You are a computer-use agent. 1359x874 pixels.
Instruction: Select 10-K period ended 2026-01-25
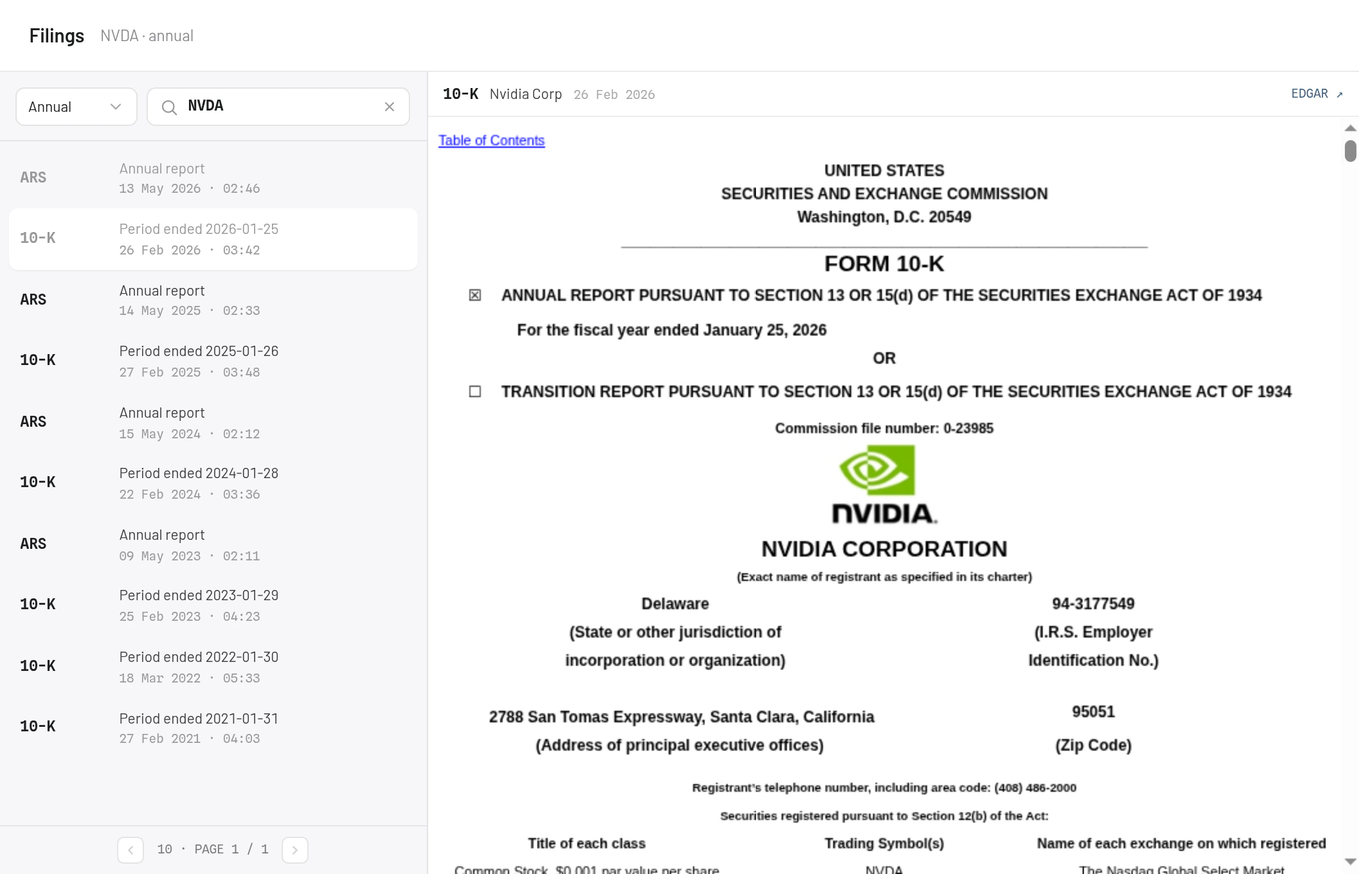[x=213, y=239]
